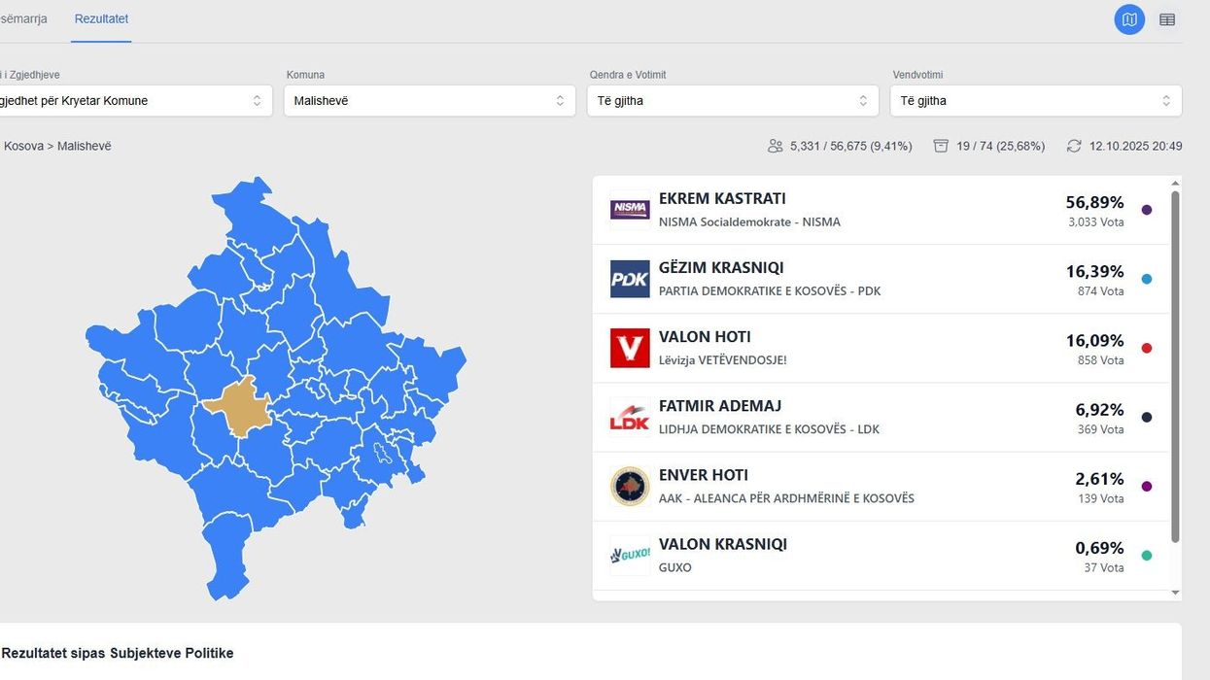The image size is (1210, 680).
Task: Select the highlighted Malishevë region on map
Action: [x=241, y=405]
